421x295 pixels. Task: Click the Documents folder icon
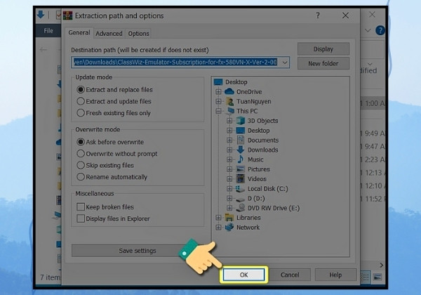241,140
